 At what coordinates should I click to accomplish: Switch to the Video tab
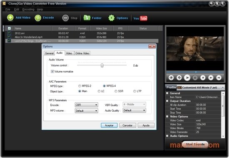pyautogui.click(x=69, y=53)
